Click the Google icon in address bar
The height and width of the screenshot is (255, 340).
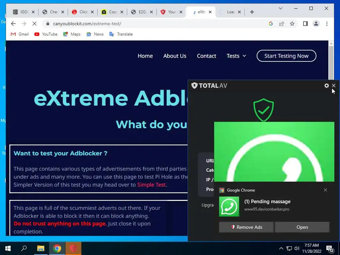pyautogui.click(x=271, y=24)
